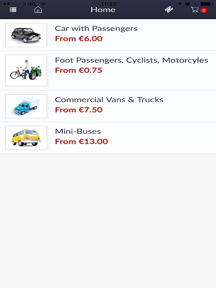The width and height of the screenshot is (216, 288).
Task: Choose Commercial Vans & Trucks
Action: click(x=109, y=100)
